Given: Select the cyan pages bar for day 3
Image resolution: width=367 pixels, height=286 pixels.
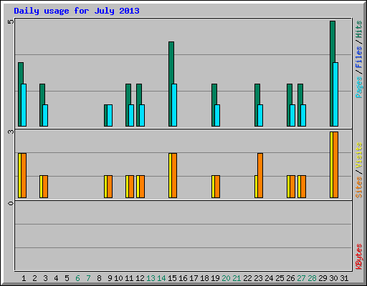Looking at the screenshot, I should coord(45,115).
